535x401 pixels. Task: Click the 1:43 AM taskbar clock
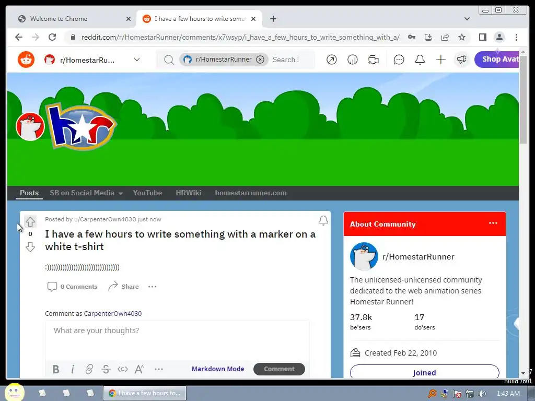508,394
